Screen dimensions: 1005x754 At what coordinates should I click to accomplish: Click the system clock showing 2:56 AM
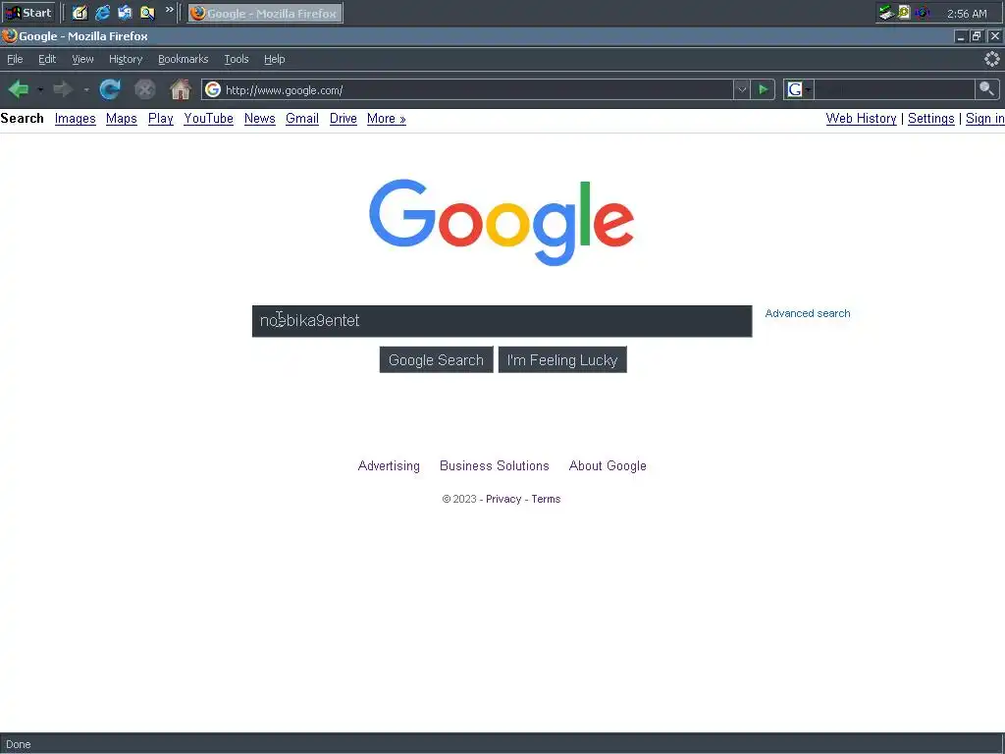click(967, 14)
